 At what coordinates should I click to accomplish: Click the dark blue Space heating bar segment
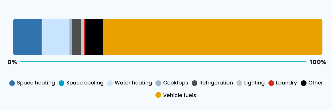(x=27, y=37)
